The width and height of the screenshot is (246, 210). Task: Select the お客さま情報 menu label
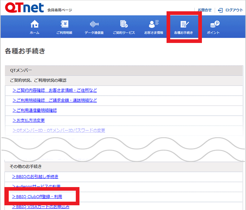[154, 33]
